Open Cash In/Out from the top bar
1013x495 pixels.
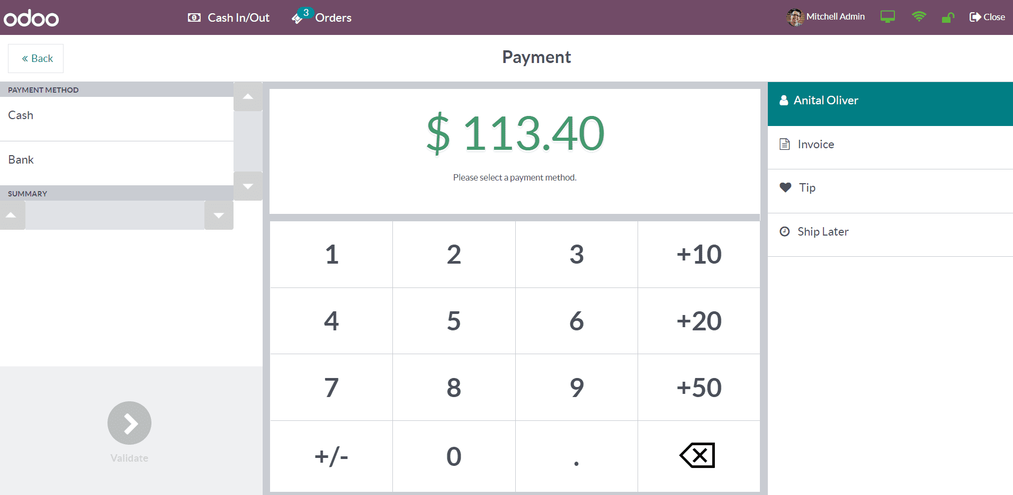coord(229,17)
